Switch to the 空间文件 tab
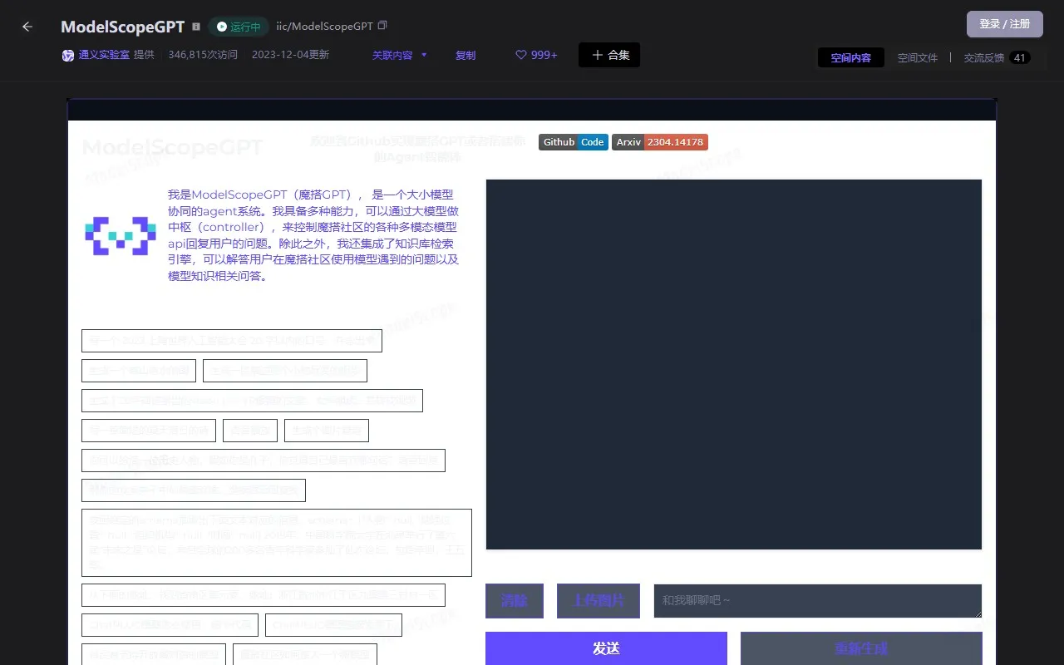The width and height of the screenshot is (1064, 665). [917, 57]
